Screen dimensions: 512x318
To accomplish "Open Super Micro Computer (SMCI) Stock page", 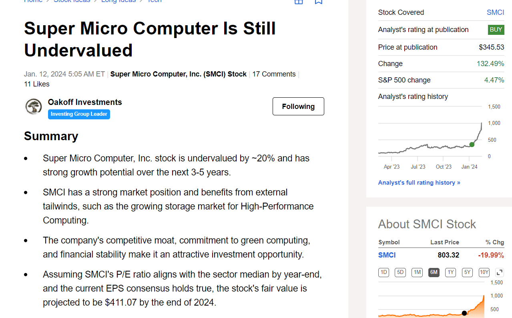I will pyautogui.click(x=178, y=74).
